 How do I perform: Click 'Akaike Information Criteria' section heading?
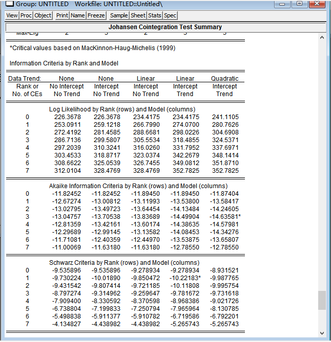tap(138, 186)
